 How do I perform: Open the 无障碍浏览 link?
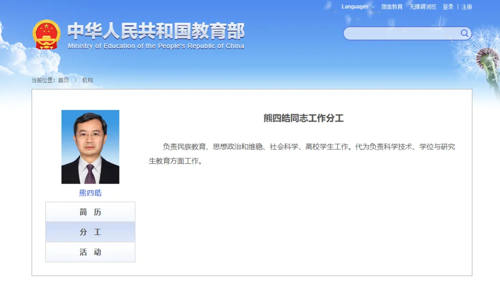(x=423, y=6)
